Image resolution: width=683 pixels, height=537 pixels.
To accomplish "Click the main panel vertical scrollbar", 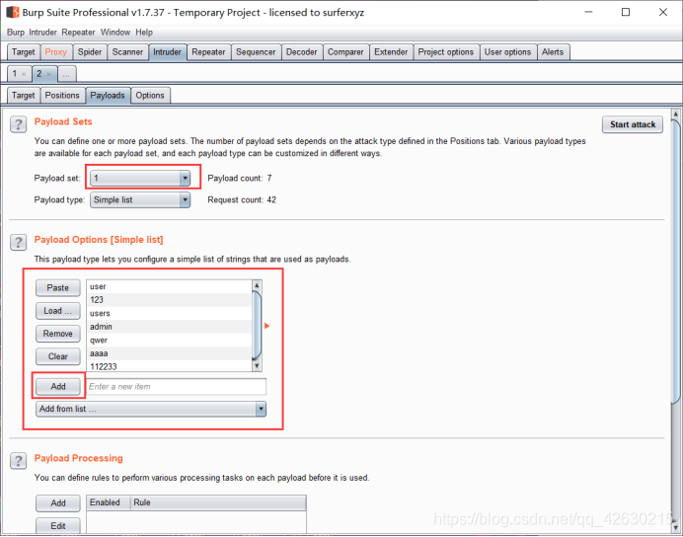I will [x=675, y=262].
